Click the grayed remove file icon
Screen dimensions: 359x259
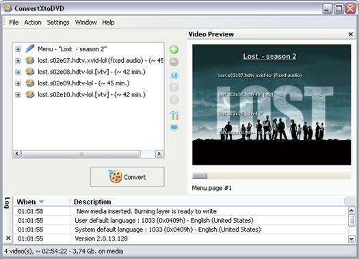pyautogui.click(x=174, y=62)
